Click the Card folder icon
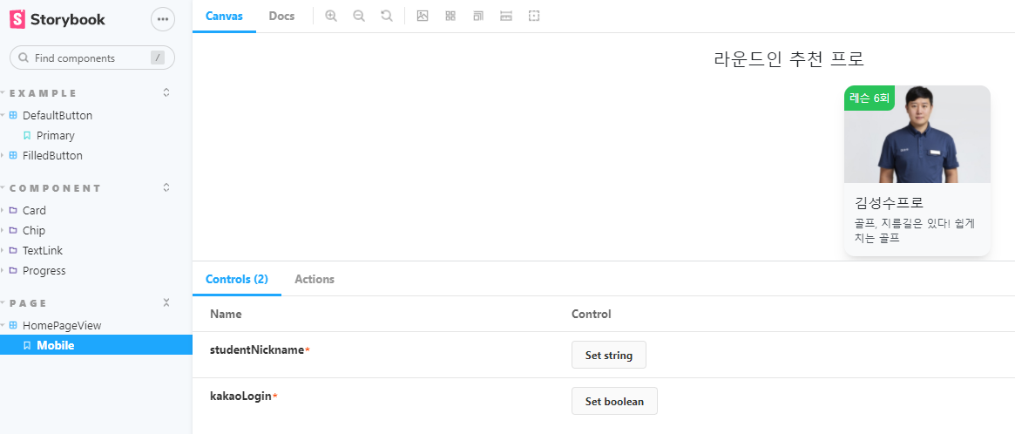Image resolution: width=1015 pixels, height=434 pixels. [x=13, y=211]
